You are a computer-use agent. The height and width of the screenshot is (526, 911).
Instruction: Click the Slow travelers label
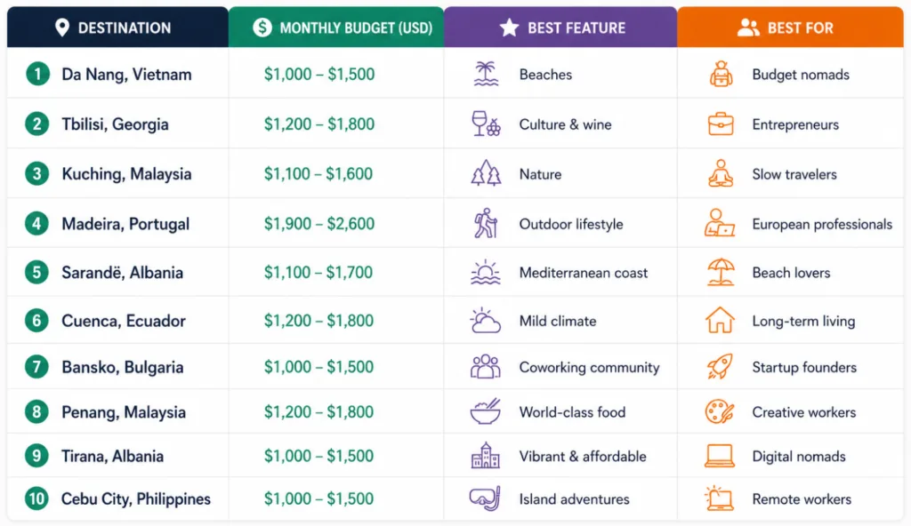794,174
